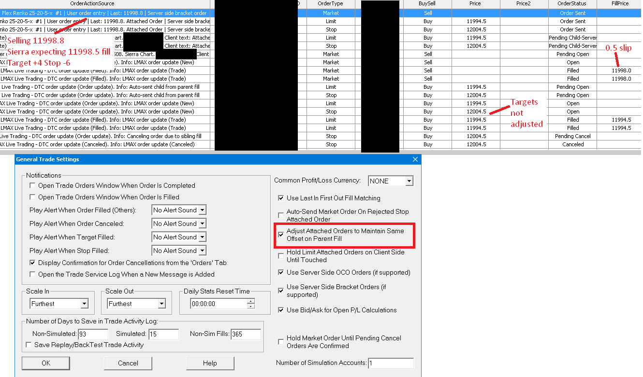Open Play Alert When Order Filled (Others) dropdown
The image size is (643, 377).
(x=202, y=210)
